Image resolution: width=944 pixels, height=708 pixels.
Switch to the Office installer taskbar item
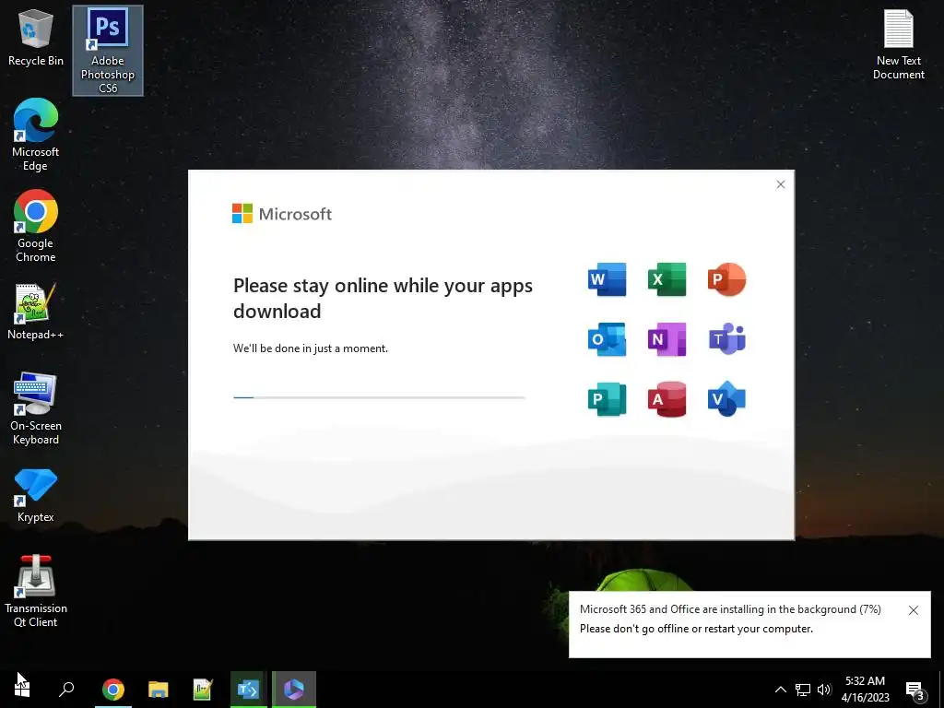[x=248, y=689]
